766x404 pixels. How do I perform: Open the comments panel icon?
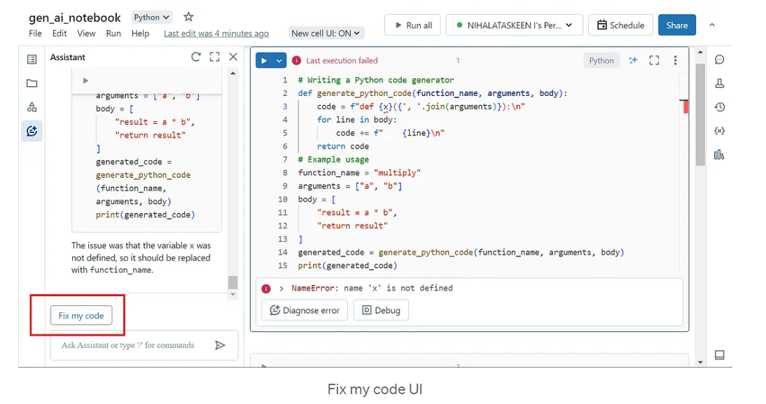[719, 60]
